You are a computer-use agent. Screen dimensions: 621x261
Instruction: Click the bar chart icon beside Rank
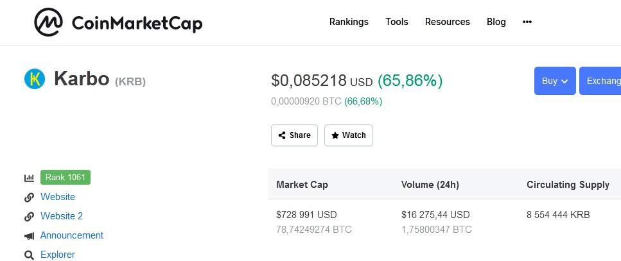click(x=29, y=178)
